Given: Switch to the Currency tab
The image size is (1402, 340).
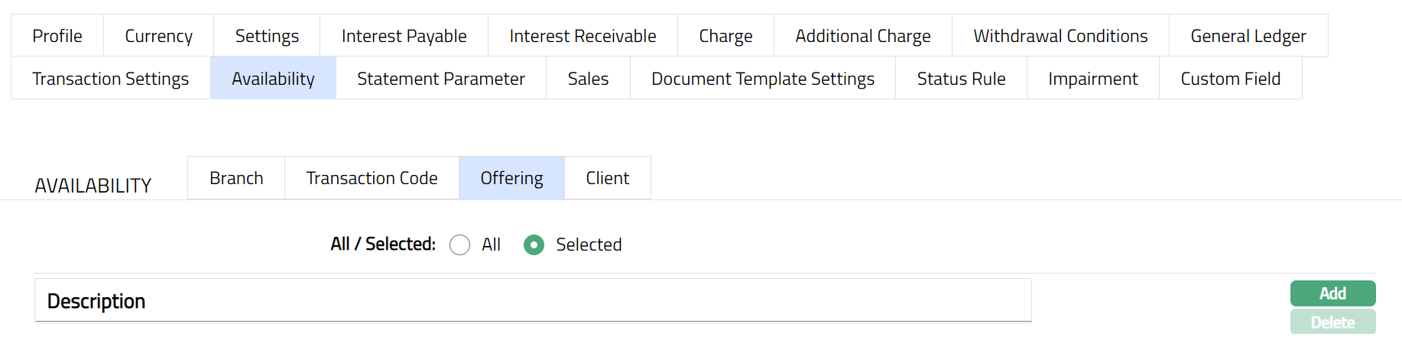Looking at the screenshot, I should coord(158,36).
